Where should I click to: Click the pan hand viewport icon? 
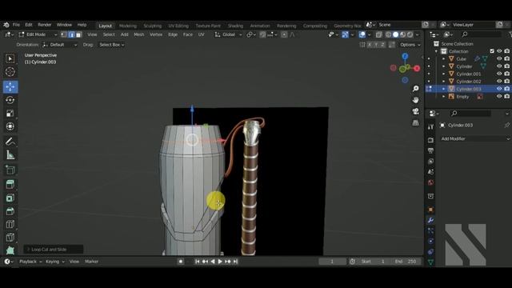coord(415,100)
